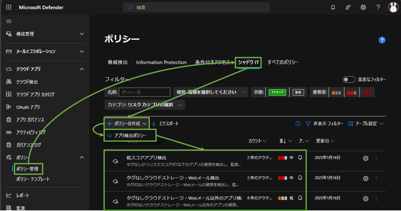The image size is (401, 211).
Task: Select the high severity three-red filter
Action: point(367,93)
